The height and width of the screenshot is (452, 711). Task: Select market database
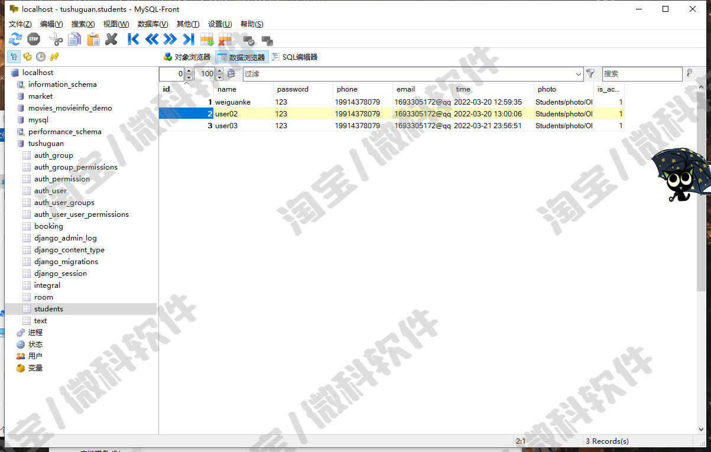tap(40, 96)
